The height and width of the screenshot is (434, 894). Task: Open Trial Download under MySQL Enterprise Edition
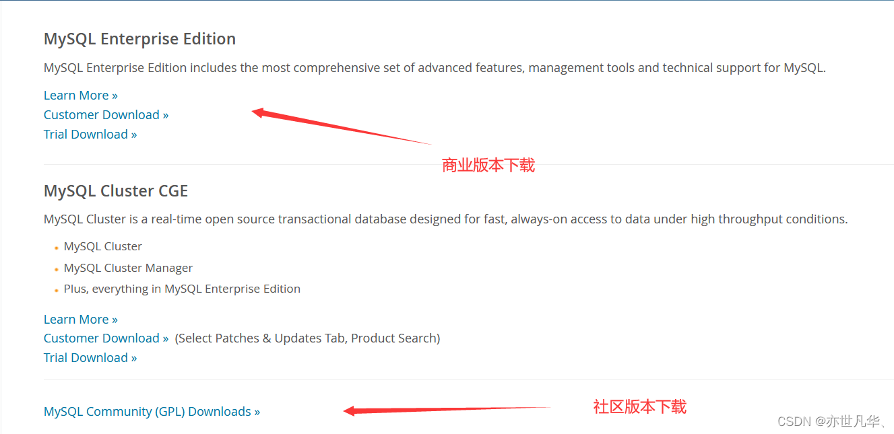[x=86, y=134]
